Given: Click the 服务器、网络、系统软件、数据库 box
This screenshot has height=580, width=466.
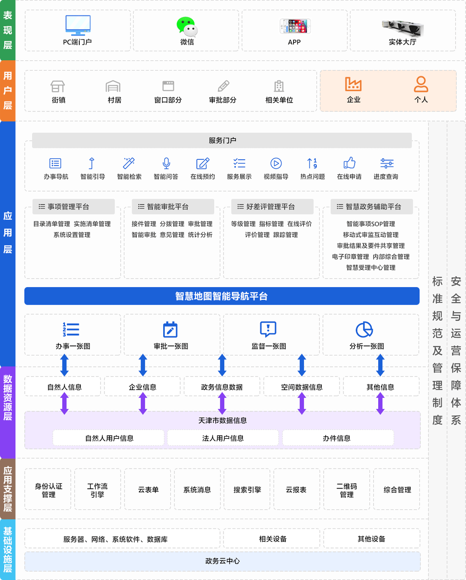Looking at the screenshot, I should [x=122, y=539].
